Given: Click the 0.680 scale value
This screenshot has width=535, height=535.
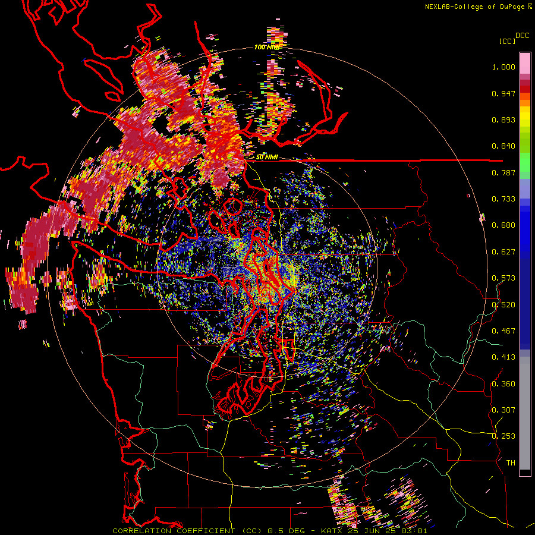Looking at the screenshot, I should pos(503,225).
